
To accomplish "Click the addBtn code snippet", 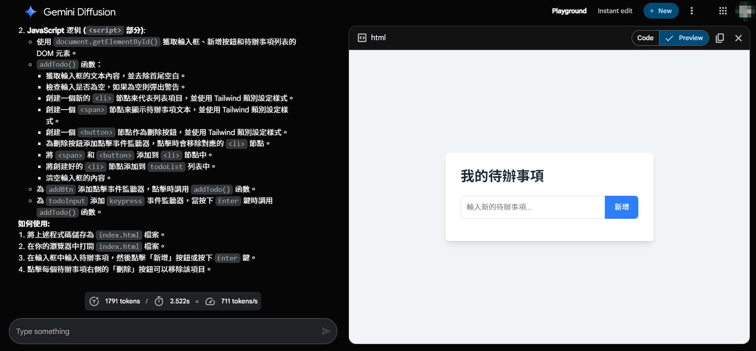I will click(61, 189).
